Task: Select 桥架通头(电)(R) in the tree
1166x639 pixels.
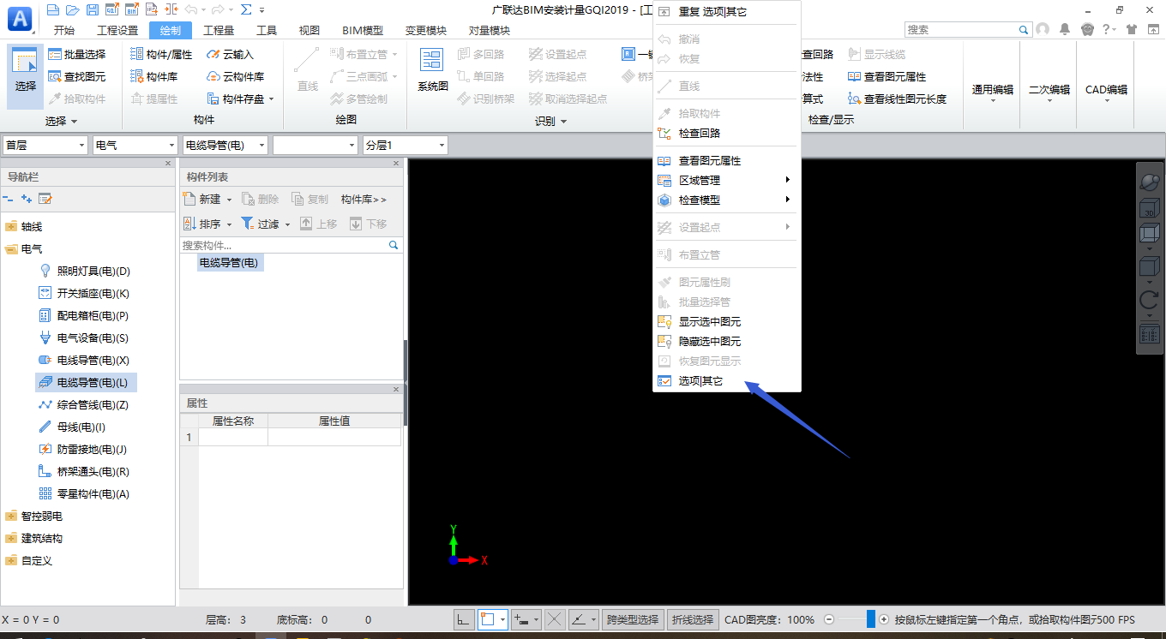Action: 83,472
